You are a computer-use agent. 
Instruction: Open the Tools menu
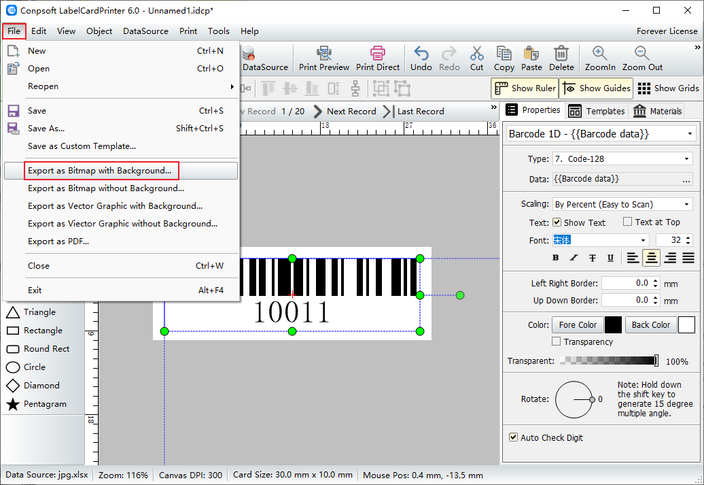coord(218,31)
